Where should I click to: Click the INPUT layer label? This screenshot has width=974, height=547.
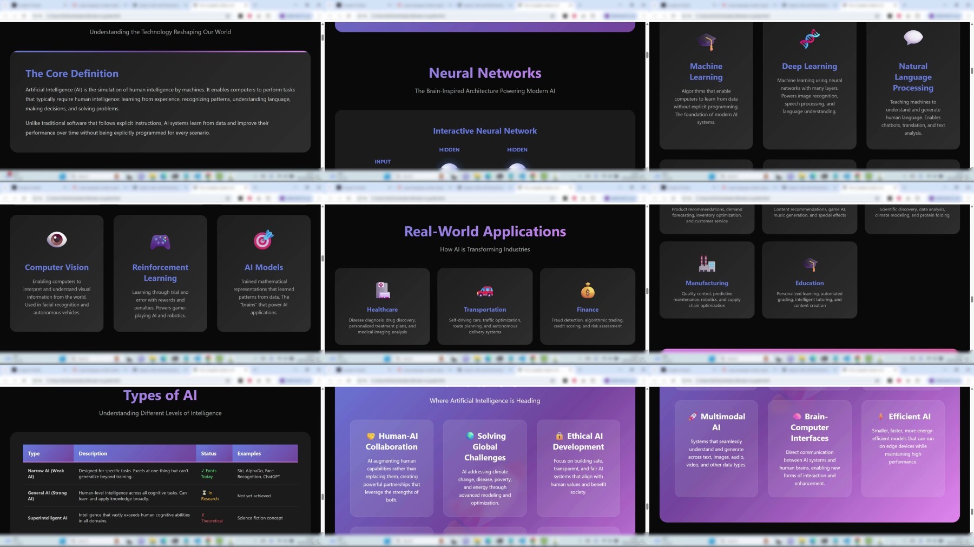point(383,162)
